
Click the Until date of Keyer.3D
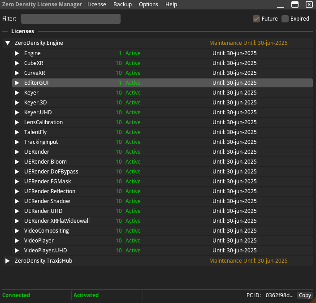[x=234, y=103]
